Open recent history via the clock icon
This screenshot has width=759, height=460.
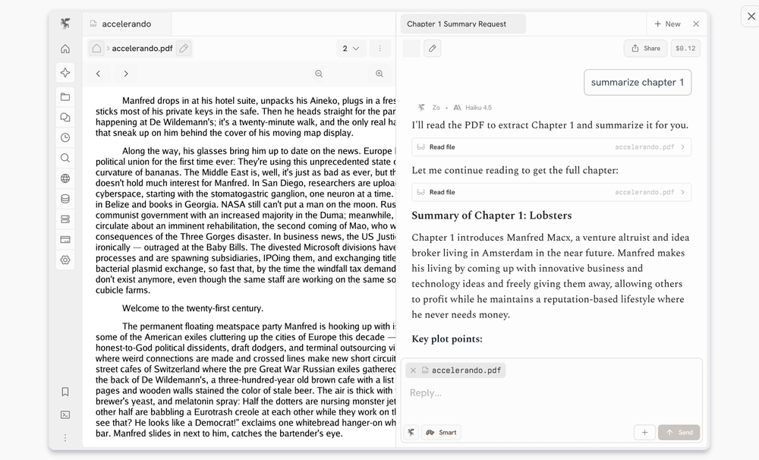tap(65, 137)
